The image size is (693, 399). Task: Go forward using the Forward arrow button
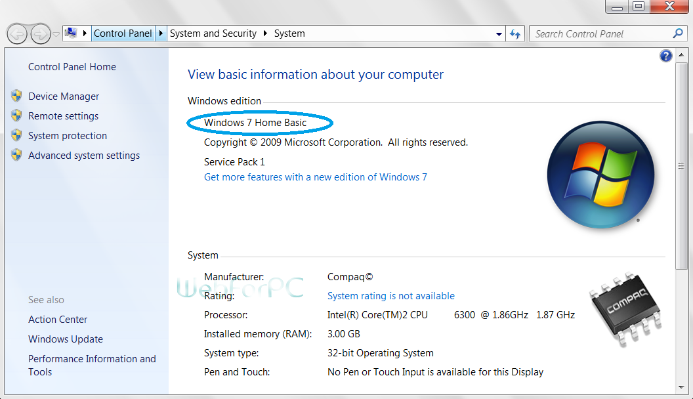41,33
